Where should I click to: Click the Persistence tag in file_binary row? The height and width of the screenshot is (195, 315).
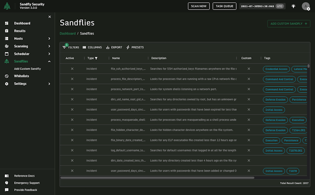[291, 141]
